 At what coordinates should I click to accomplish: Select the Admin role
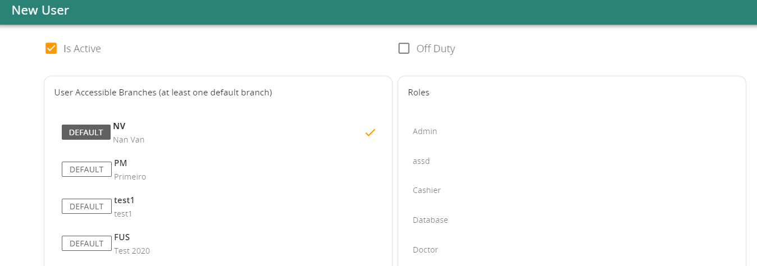pyautogui.click(x=425, y=131)
